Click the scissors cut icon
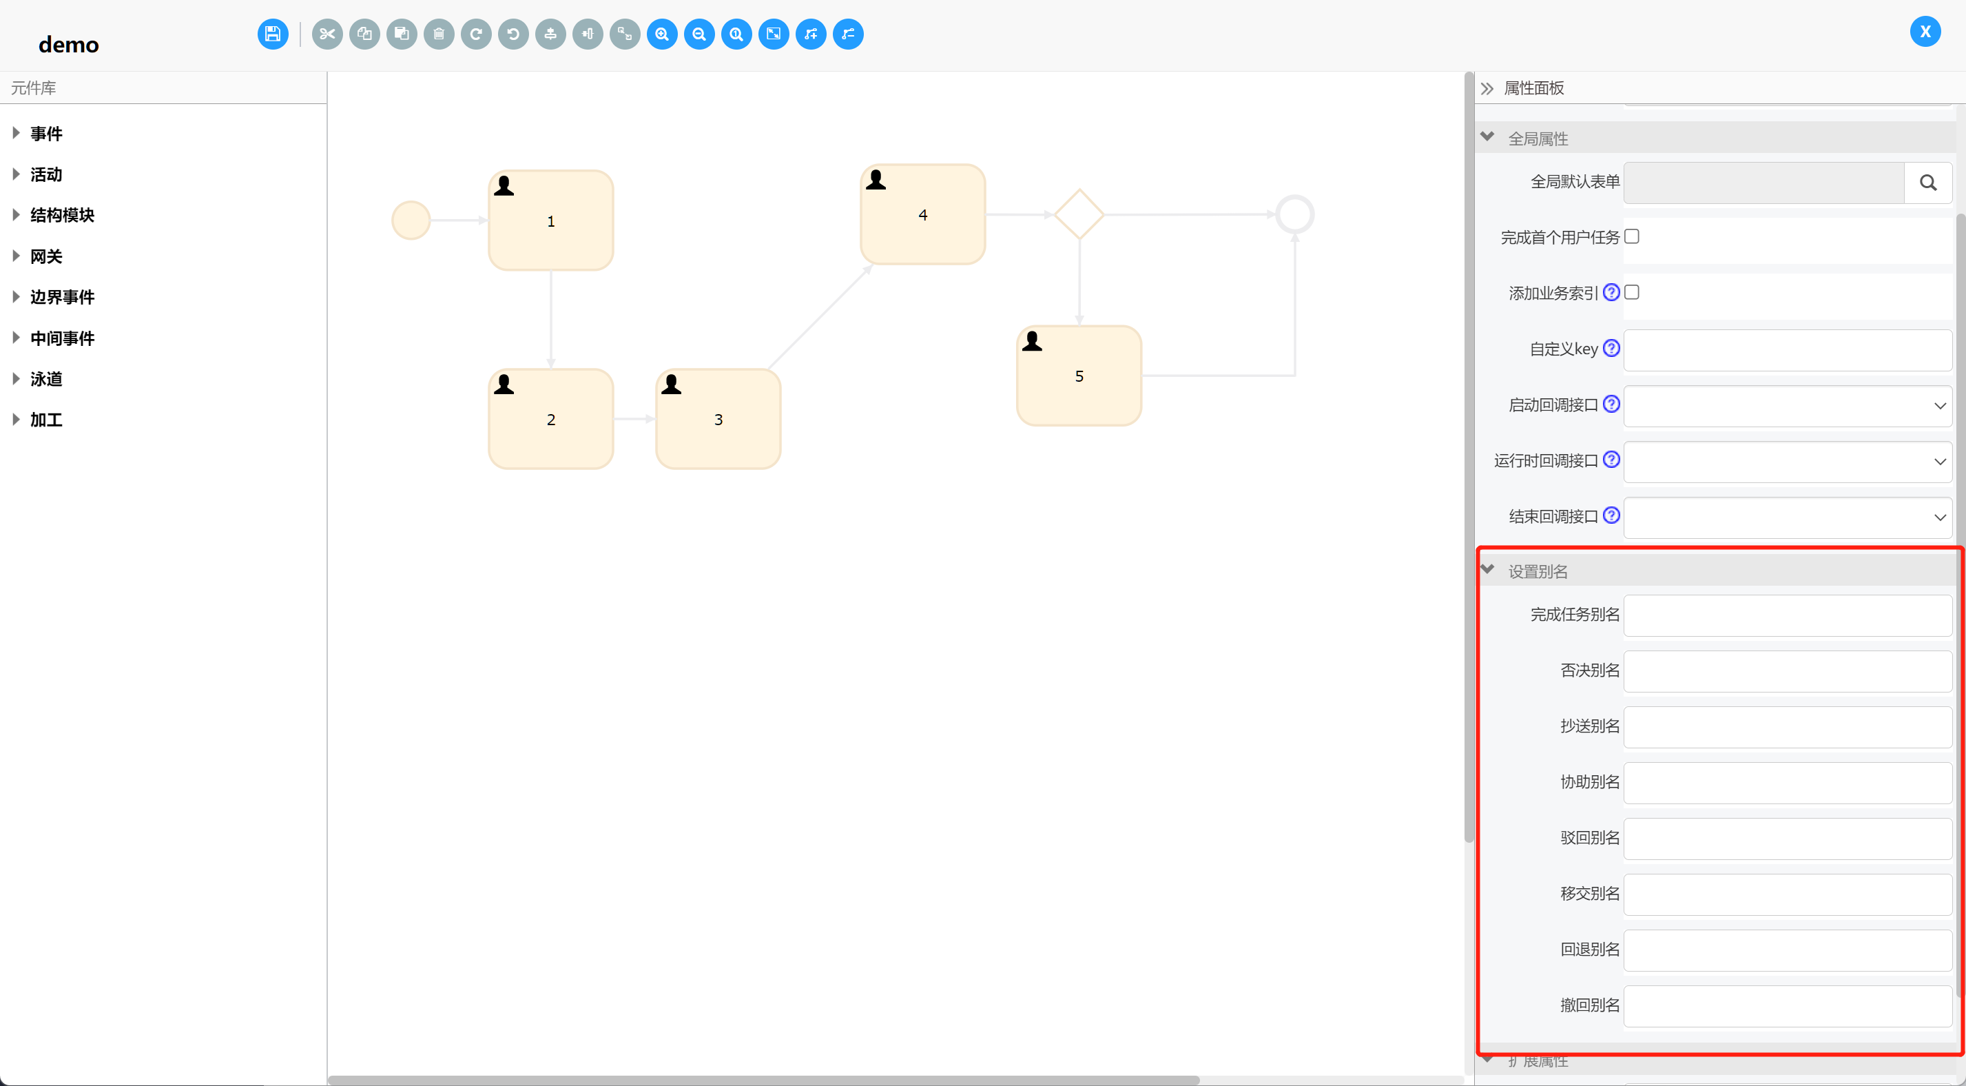This screenshot has width=1966, height=1086. point(327,34)
